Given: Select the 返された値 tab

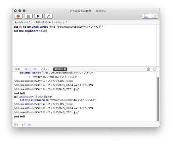Looking at the screenshot, I should tap(60, 69).
